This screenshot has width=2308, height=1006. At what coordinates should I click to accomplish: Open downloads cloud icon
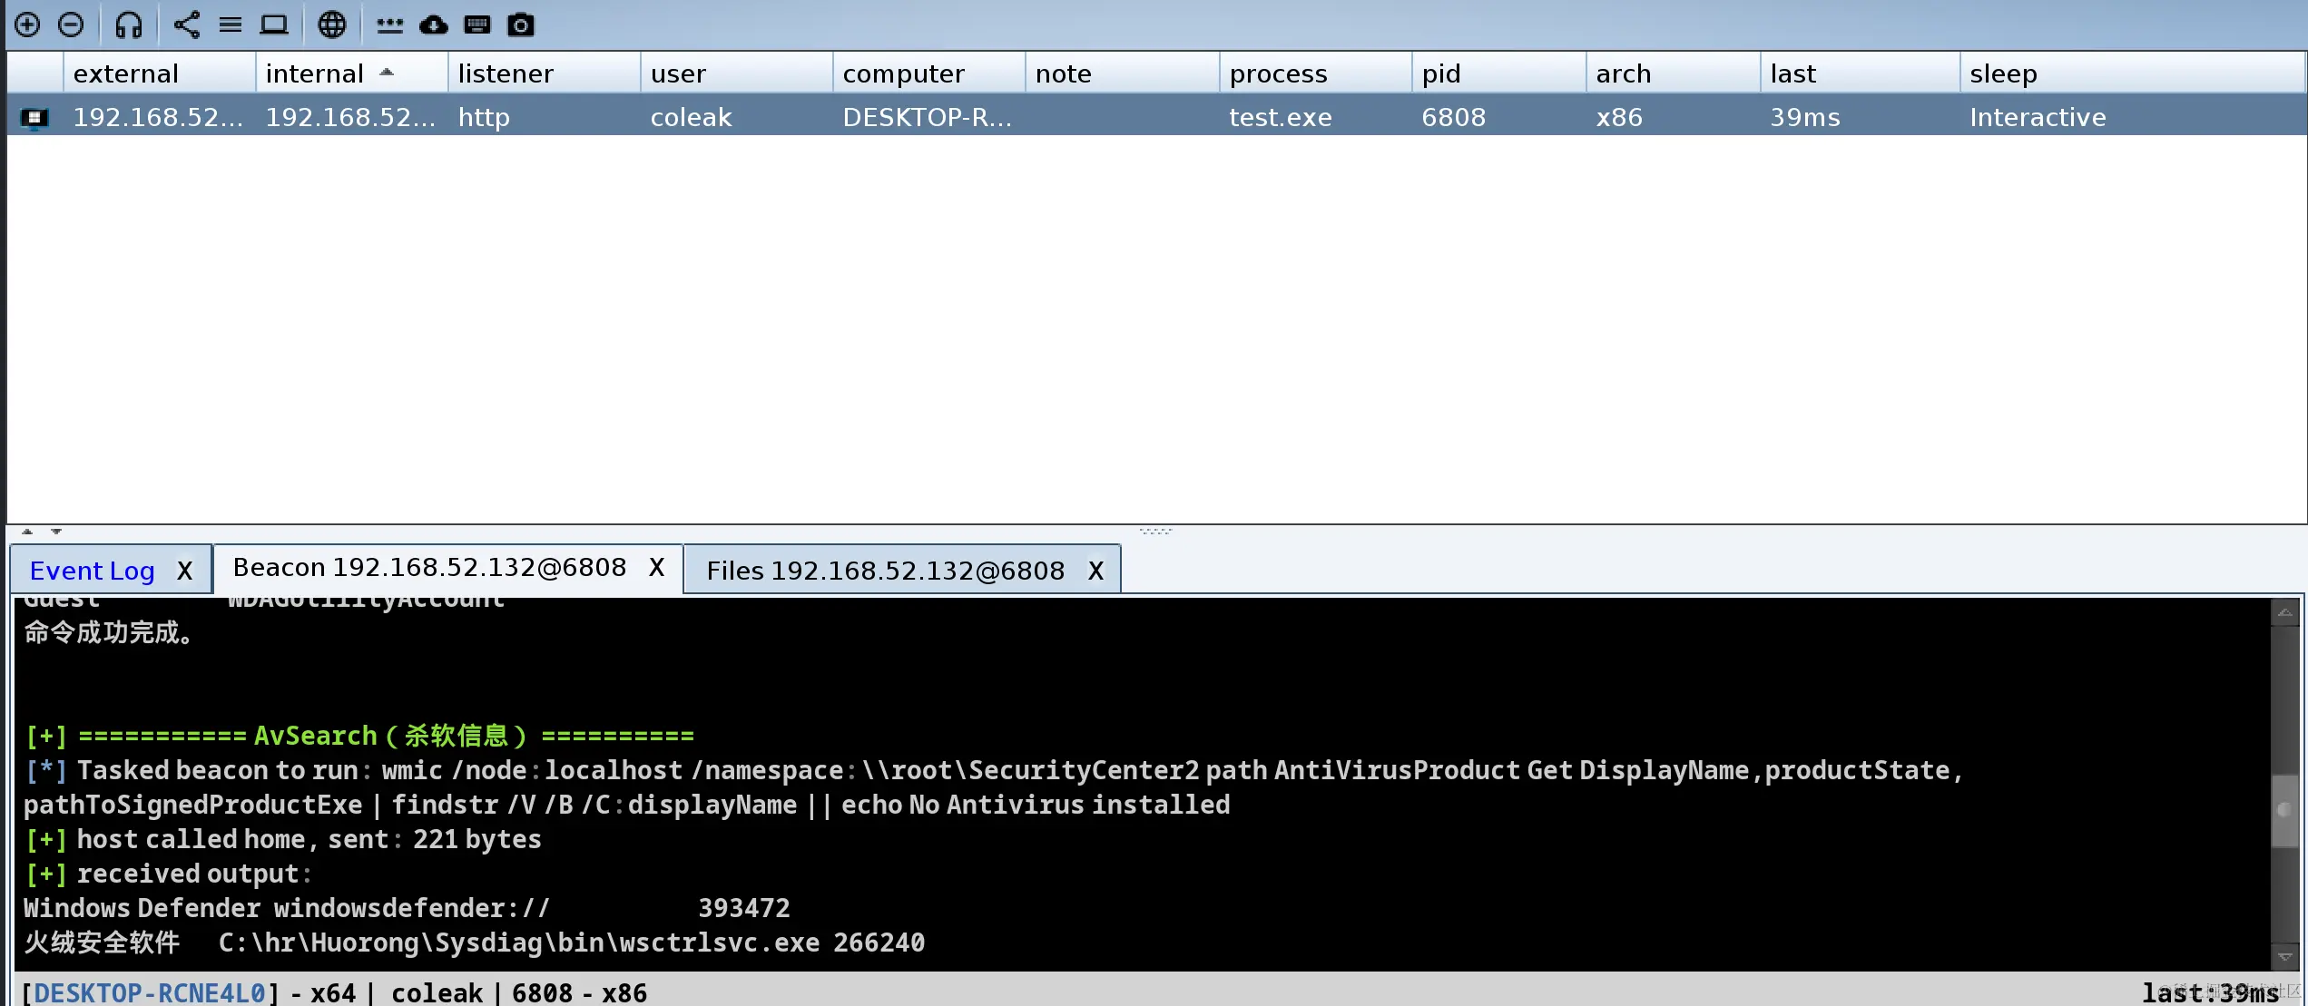pos(434,24)
